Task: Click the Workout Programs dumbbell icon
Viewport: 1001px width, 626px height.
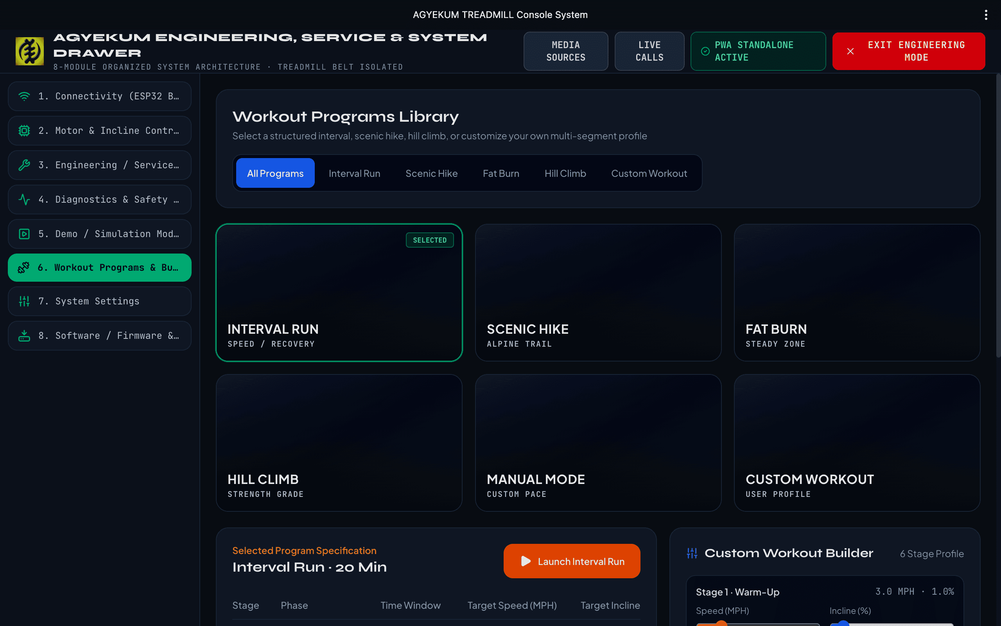Action: point(23,268)
